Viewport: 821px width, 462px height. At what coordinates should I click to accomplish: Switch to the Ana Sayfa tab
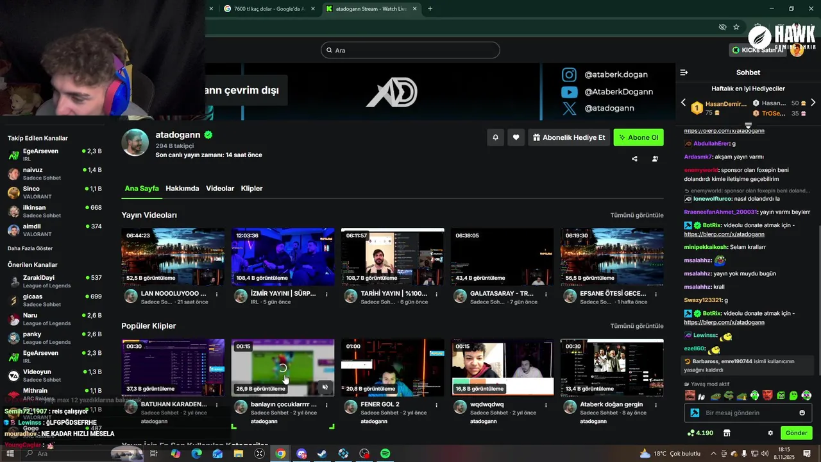click(x=142, y=189)
